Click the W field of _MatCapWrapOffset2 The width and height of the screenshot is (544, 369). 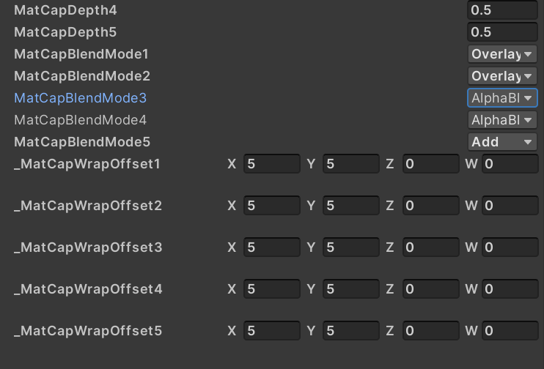tap(510, 206)
